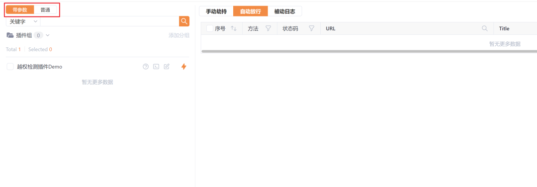Switch to the 普通 tab

[x=46, y=10]
